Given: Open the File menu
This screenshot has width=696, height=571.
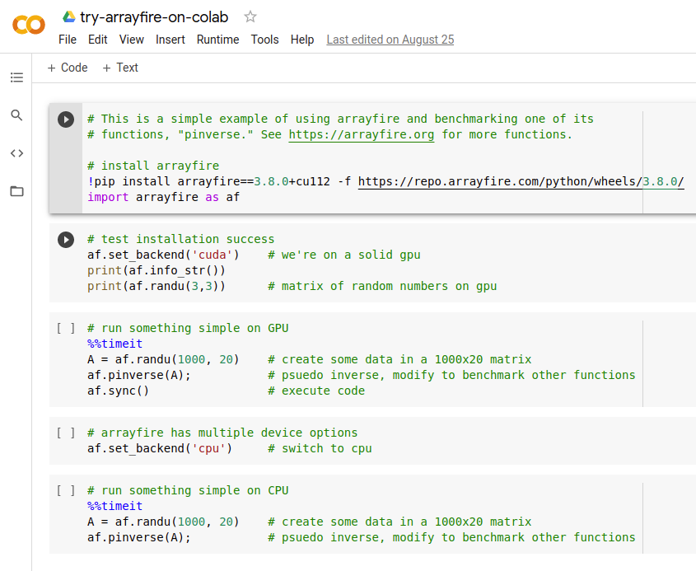Looking at the screenshot, I should click(x=67, y=39).
